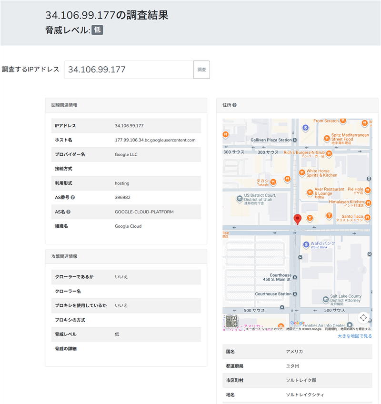Click 地図の誤りを報告する link
The image size is (381, 404).
(x=355, y=329)
